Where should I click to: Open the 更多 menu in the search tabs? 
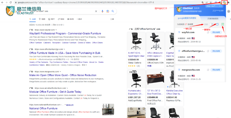coord(79,19)
